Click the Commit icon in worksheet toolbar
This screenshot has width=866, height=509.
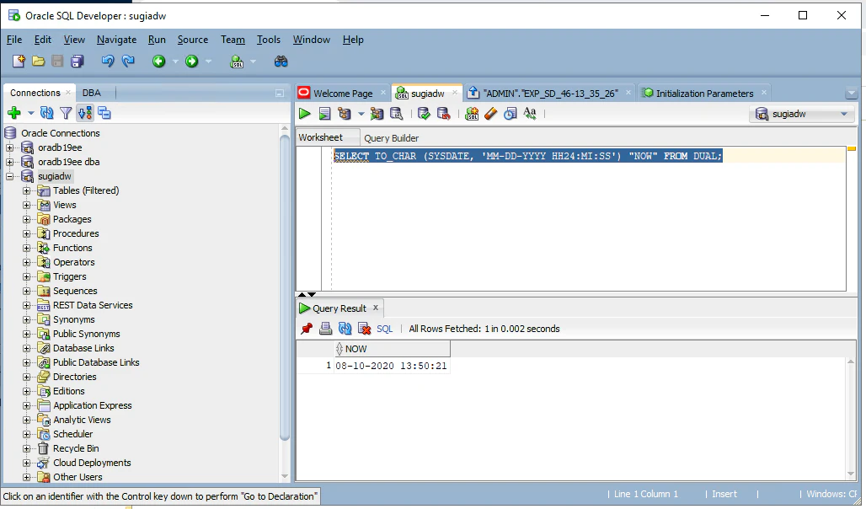(425, 114)
